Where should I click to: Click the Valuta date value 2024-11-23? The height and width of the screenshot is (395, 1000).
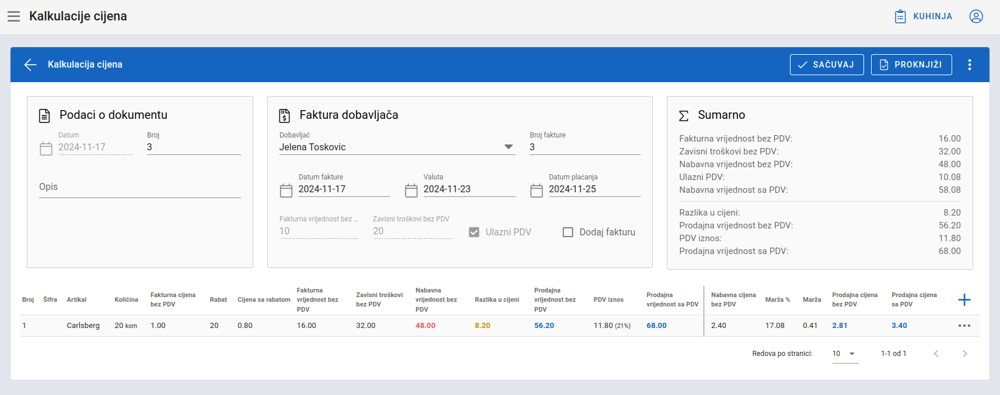pos(447,189)
